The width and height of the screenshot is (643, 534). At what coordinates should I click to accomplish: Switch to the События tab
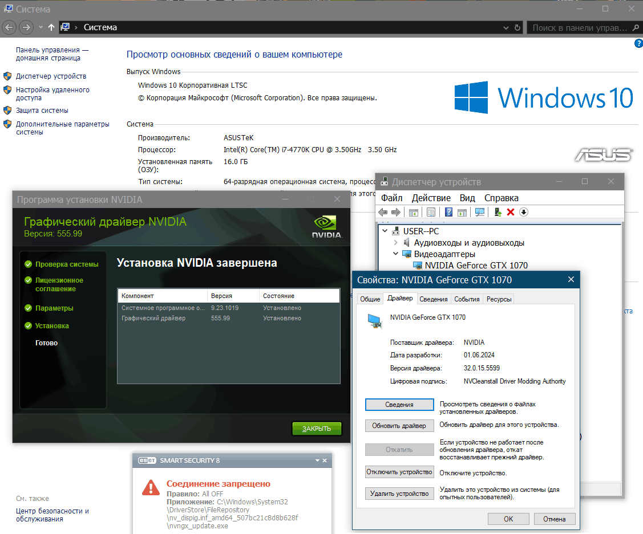467,299
